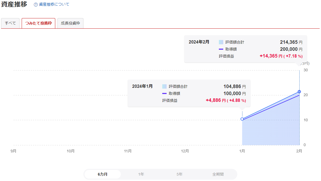Show 全期間 range on chart
Image resolution: width=321 pixels, height=181 pixels.
218,174
